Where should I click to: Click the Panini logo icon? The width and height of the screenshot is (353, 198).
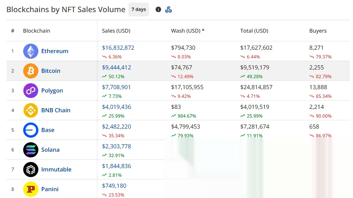click(31, 189)
